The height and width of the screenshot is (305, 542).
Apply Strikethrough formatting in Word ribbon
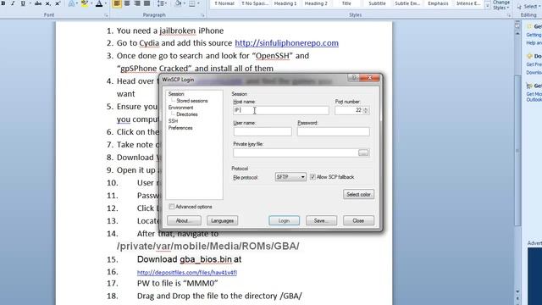[38, 3]
